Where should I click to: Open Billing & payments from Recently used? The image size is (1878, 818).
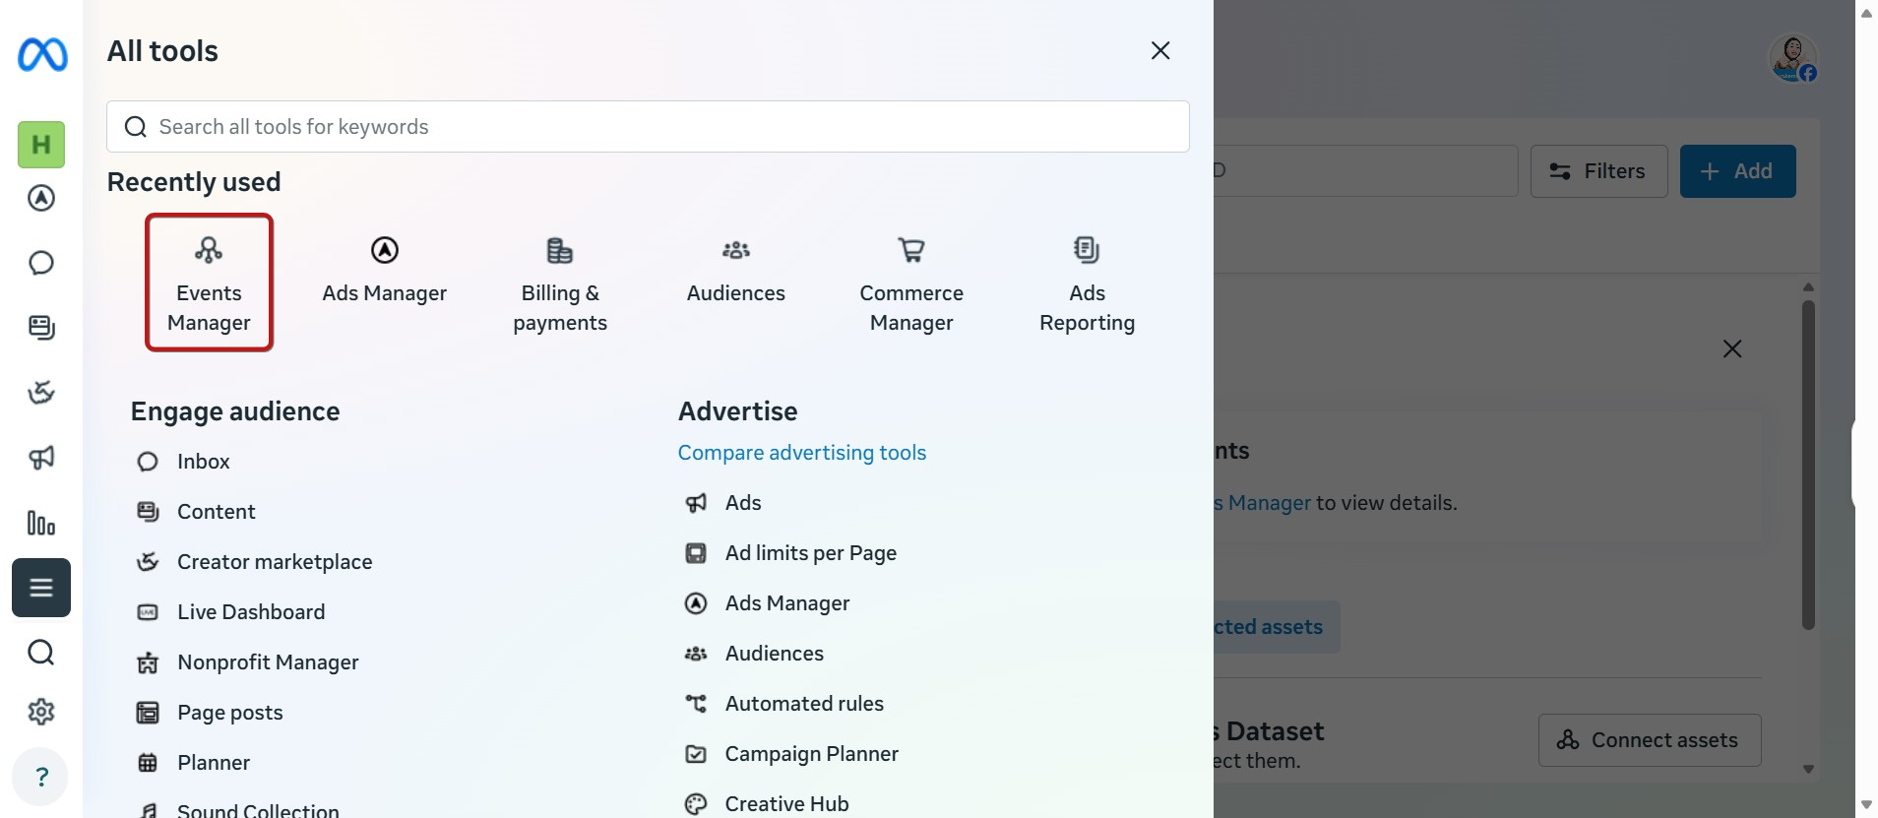[x=560, y=283]
